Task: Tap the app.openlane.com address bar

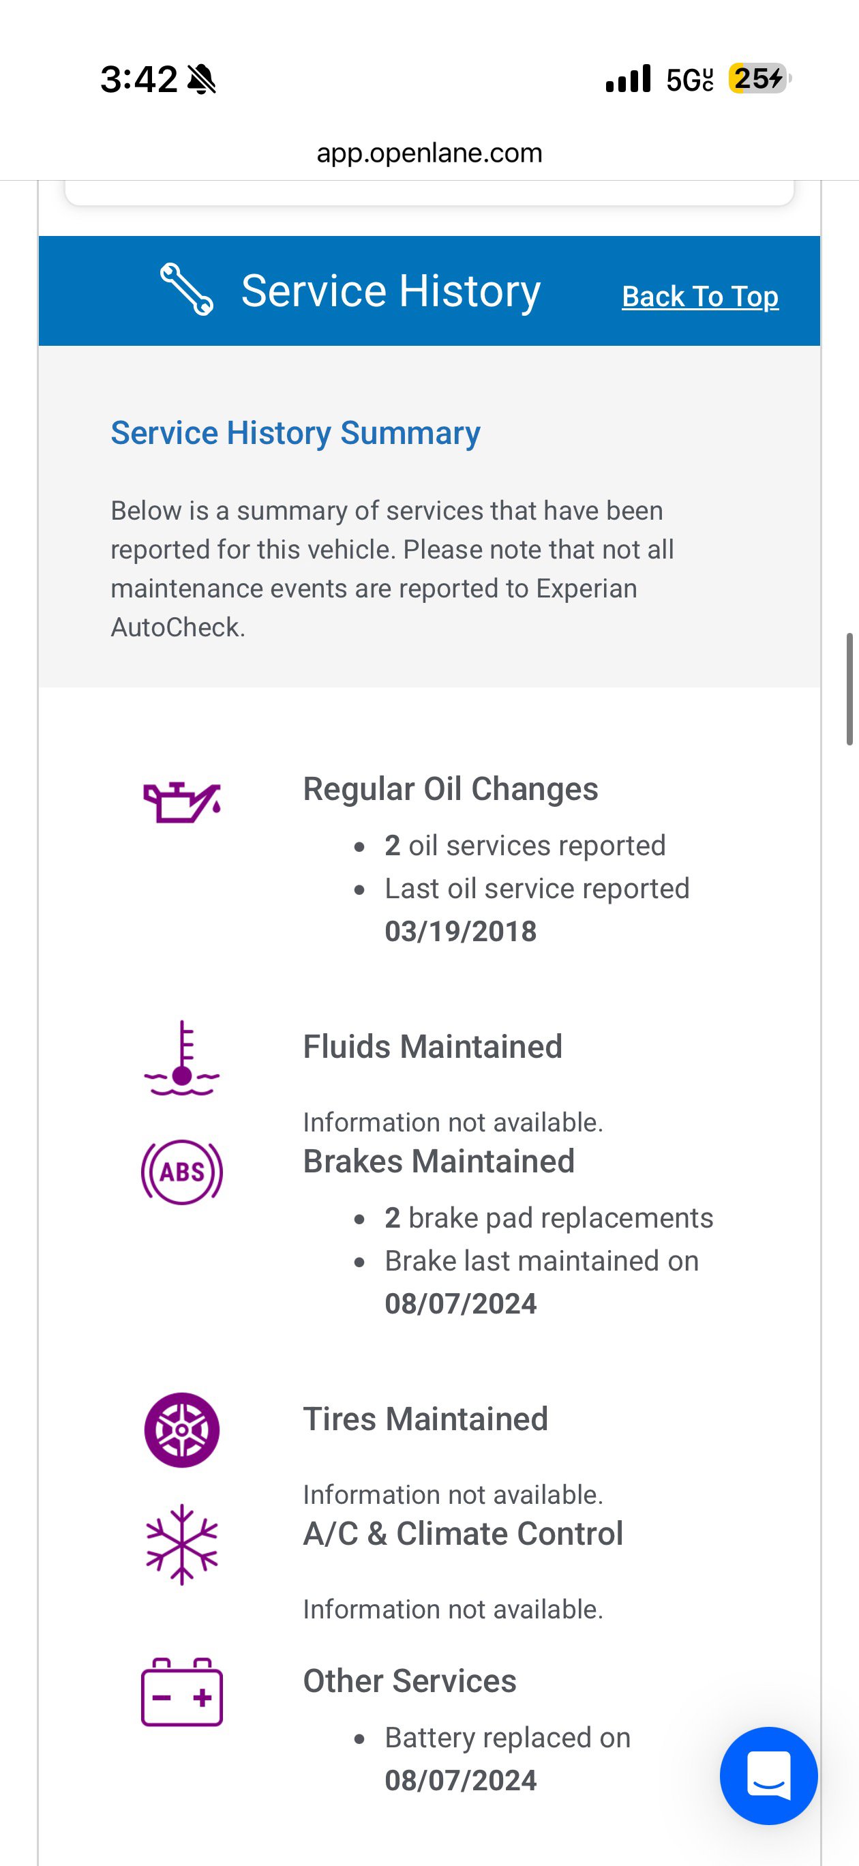Action: pyautogui.click(x=429, y=153)
